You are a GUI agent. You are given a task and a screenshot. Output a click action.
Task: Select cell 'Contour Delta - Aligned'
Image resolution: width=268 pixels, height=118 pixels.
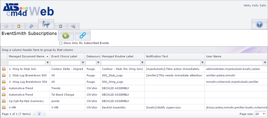pyautogui.click(x=67, y=69)
